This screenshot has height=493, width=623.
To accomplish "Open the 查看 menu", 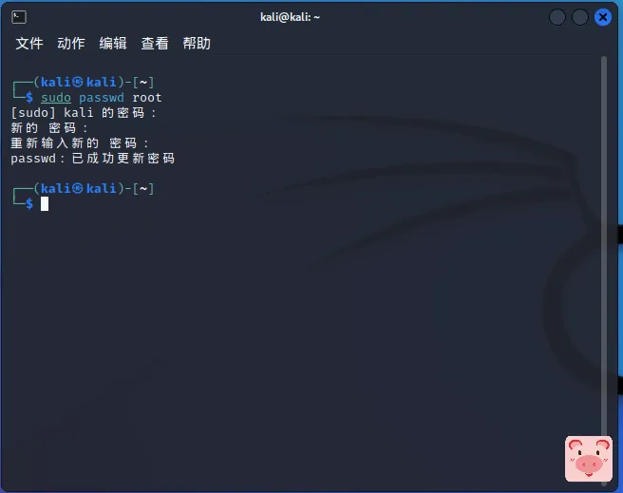I will [x=155, y=44].
